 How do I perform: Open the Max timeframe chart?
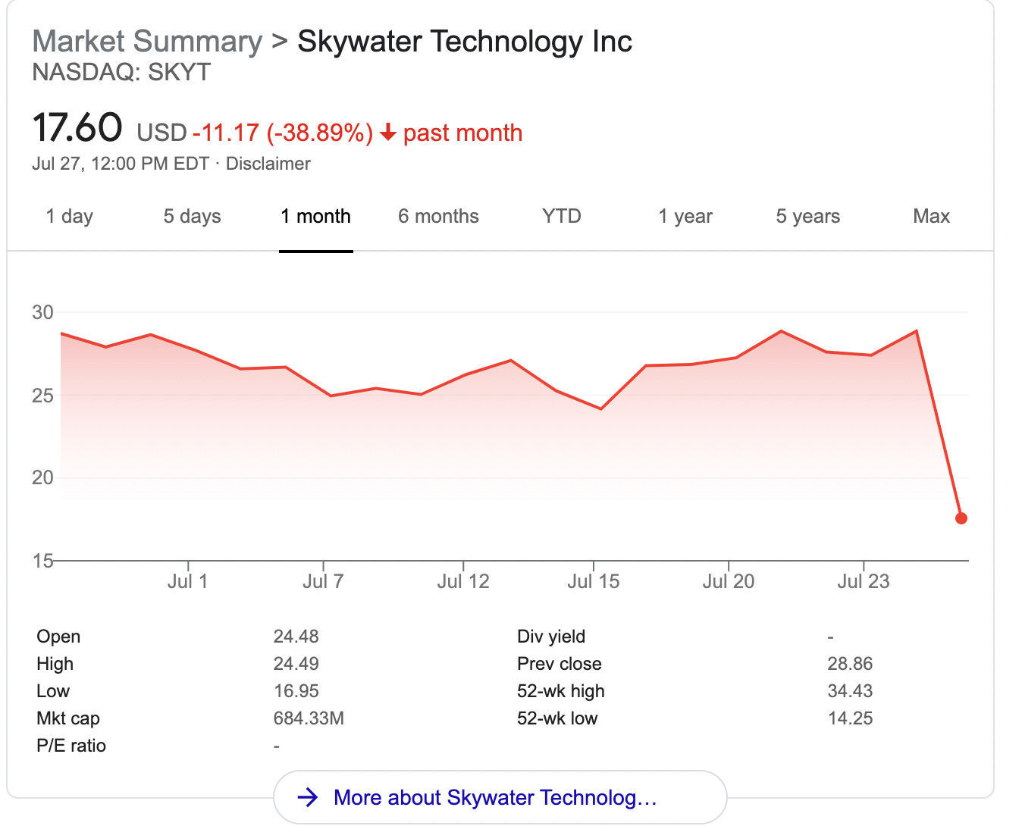[x=931, y=217]
